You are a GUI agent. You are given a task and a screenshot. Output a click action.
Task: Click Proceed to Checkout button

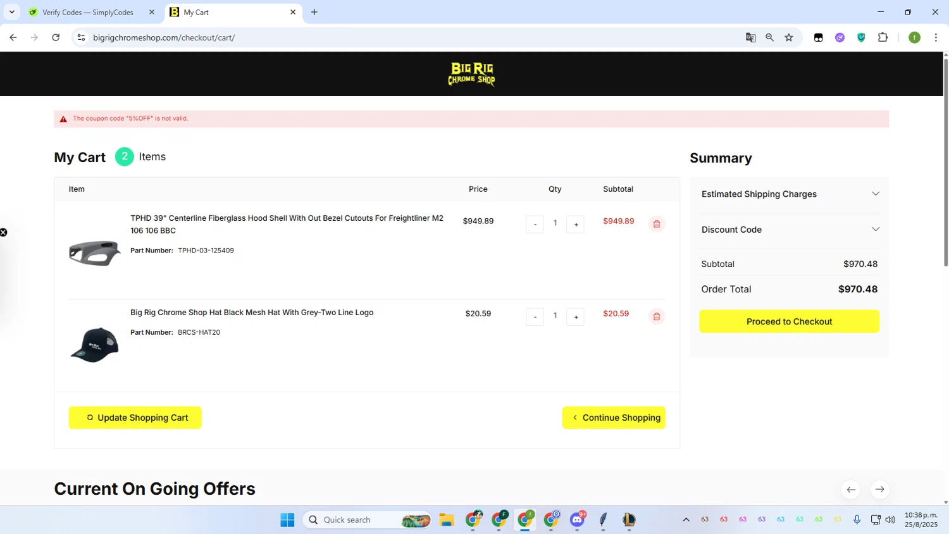790,321
